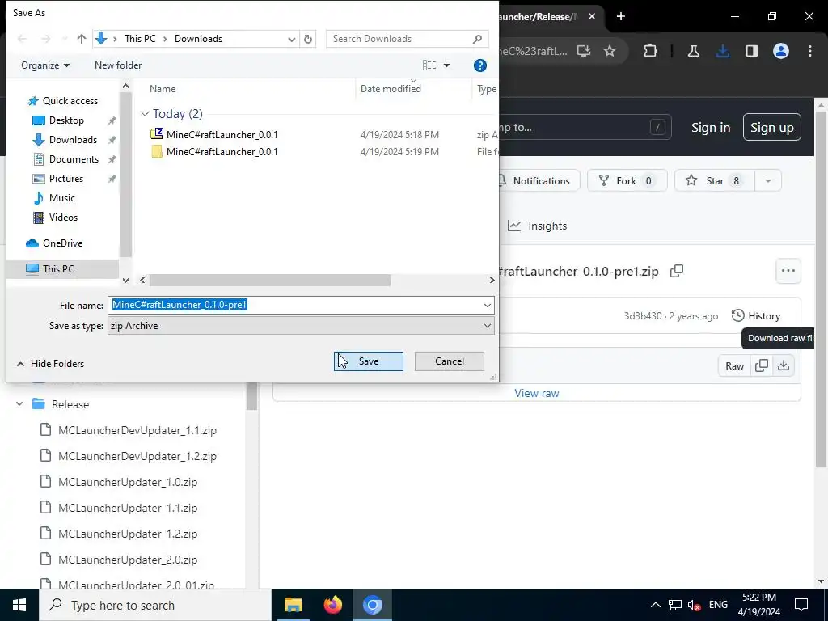Click the Raw button
Screen dimensions: 828x621
[734, 366]
